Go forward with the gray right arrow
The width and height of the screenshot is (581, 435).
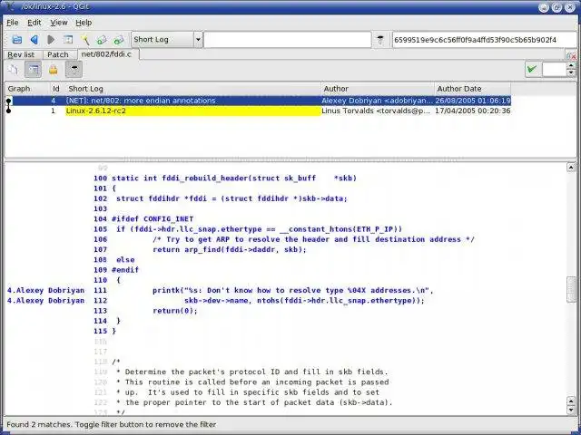pos(51,40)
